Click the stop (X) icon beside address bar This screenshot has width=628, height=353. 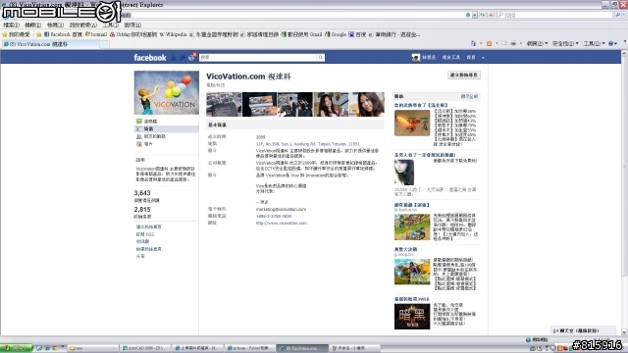click(x=491, y=15)
